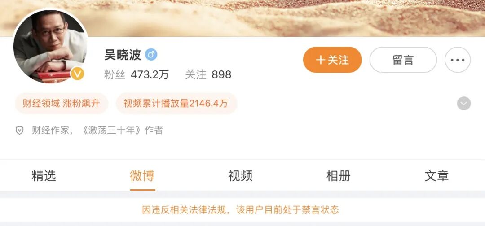
Task: Select the 微博 tab
Action: (x=142, y=176)
